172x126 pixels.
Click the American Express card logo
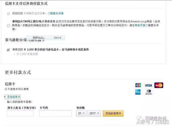click(138, 92)
